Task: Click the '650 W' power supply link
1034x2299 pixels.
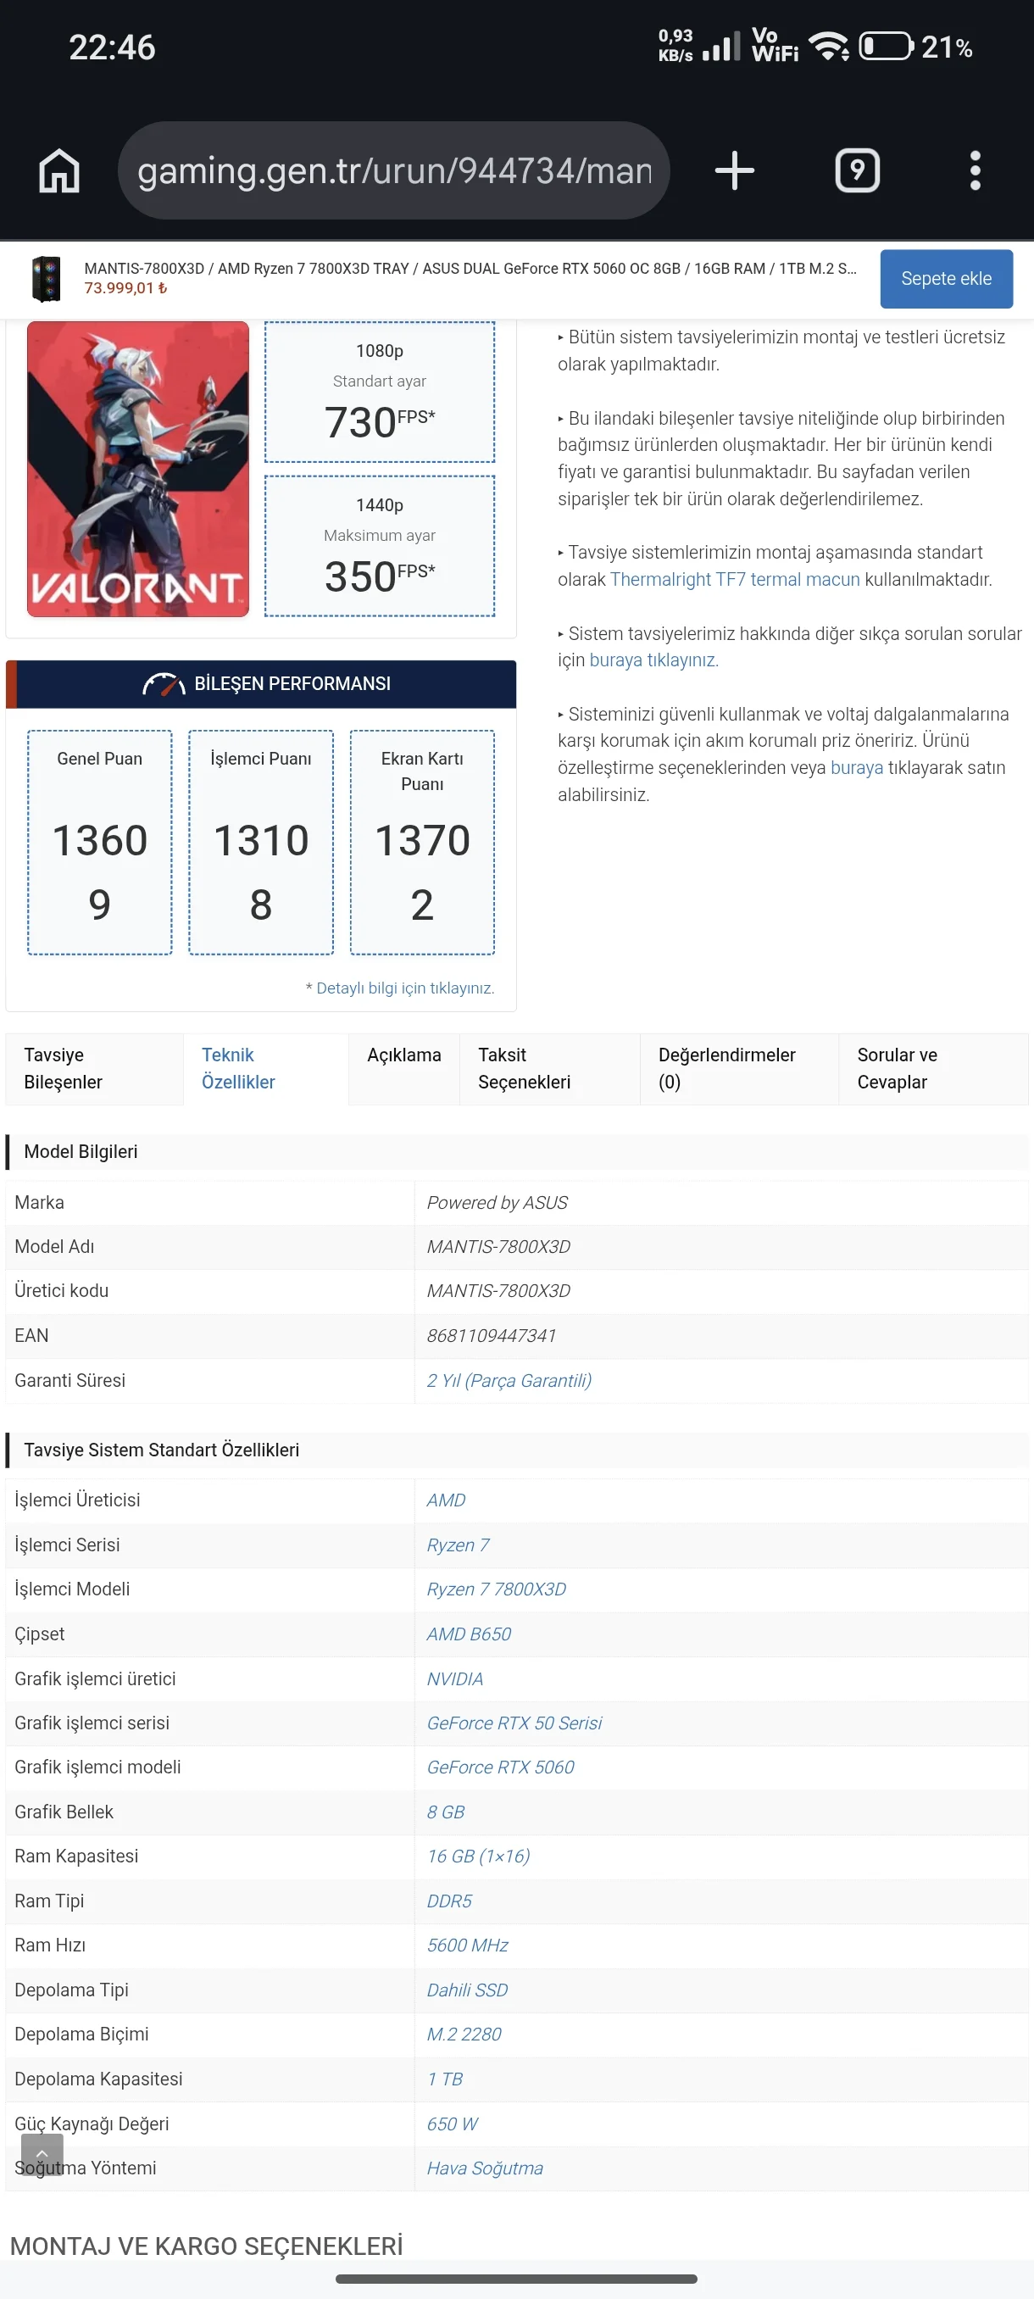Action: tap(452, 2124)
